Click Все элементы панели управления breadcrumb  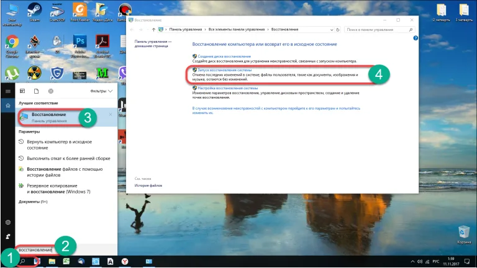tap(237, 30)
